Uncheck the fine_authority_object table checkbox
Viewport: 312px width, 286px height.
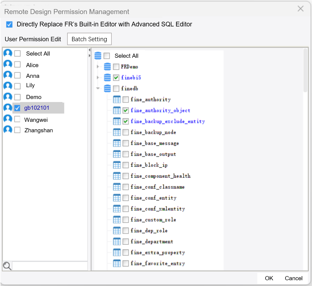click(125, 110)
